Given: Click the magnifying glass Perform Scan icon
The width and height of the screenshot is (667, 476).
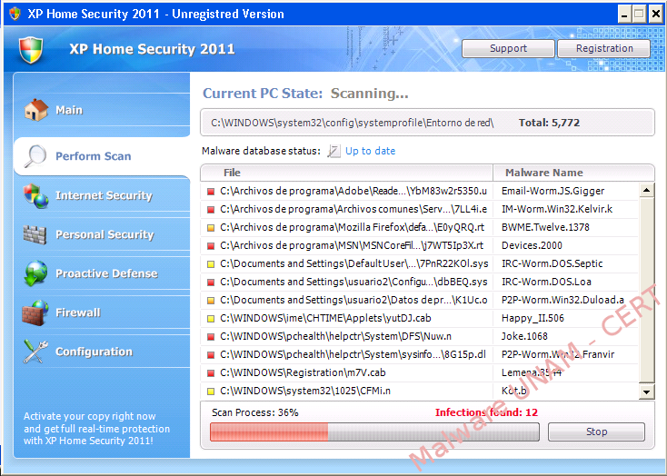Looking at the screenshot, I should tap(35, 156).
